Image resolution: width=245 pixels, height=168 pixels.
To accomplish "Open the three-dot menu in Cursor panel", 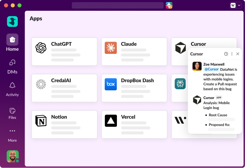I will pos(232,54).
